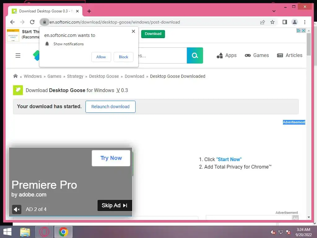Share this page using the share icon

(x=263, y=22)
